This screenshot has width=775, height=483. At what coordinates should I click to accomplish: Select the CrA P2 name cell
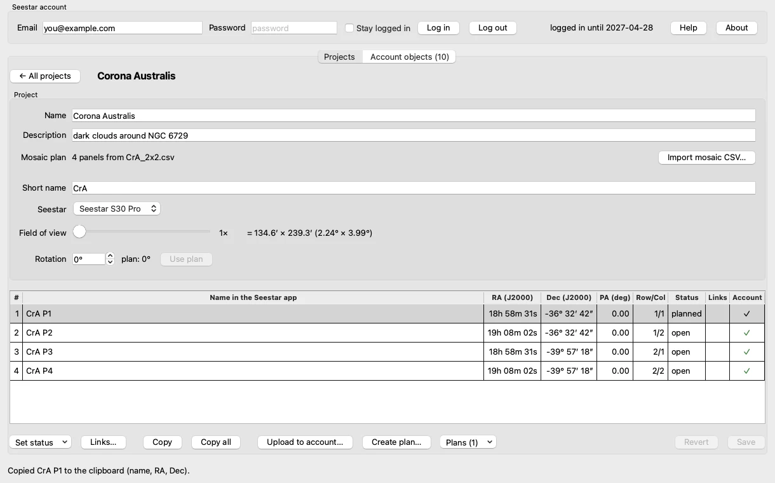pyautogui.click(x=253, y=333)
